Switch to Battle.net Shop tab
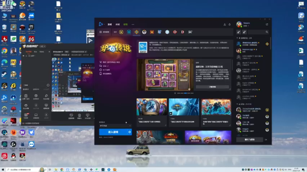The width and height of the screenshot is (307, 172). [117, 24]
